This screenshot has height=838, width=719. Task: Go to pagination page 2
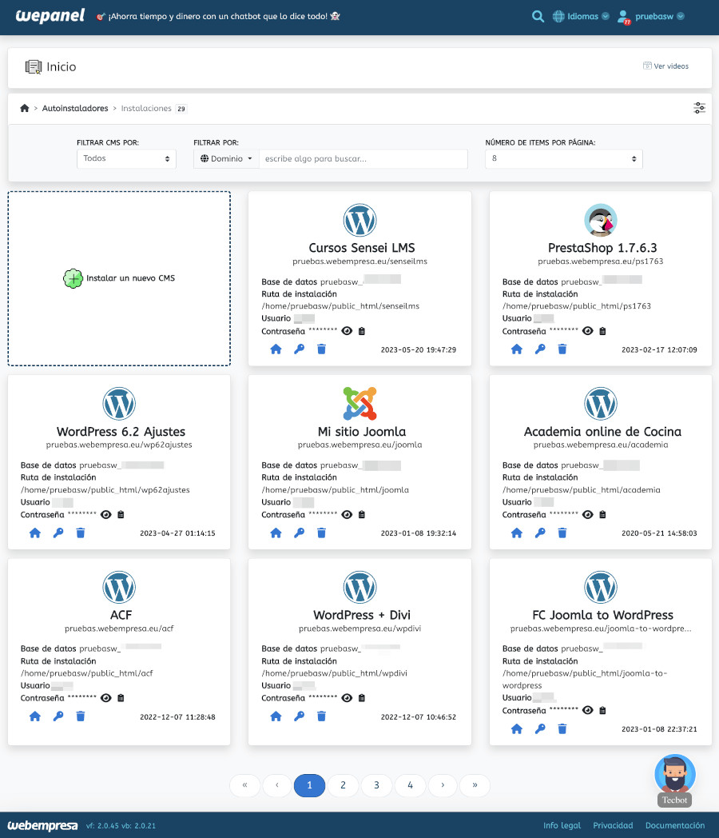(344, 785)
